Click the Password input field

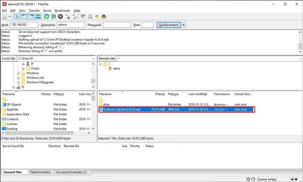tap(117, 25)
